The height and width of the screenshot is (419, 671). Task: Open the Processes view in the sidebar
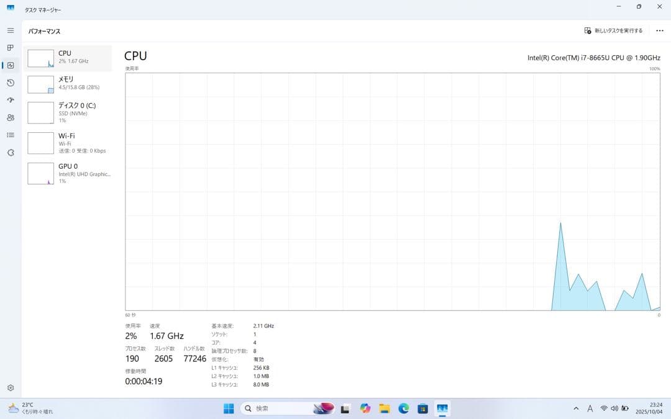point(10,47)
